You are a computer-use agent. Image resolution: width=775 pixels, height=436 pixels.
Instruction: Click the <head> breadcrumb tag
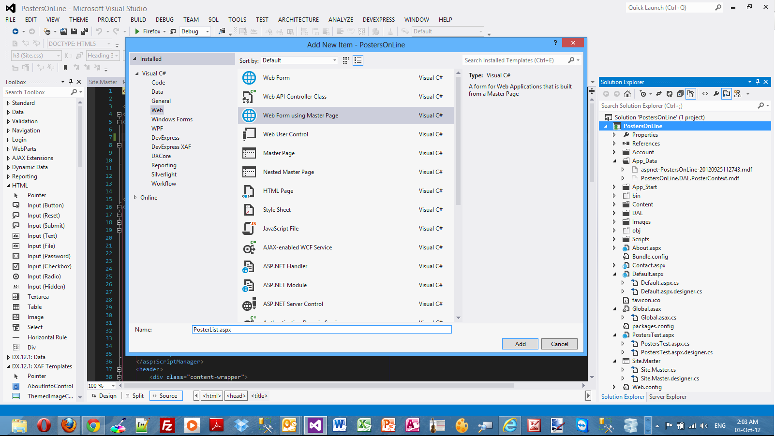click(x=237, y=396)
